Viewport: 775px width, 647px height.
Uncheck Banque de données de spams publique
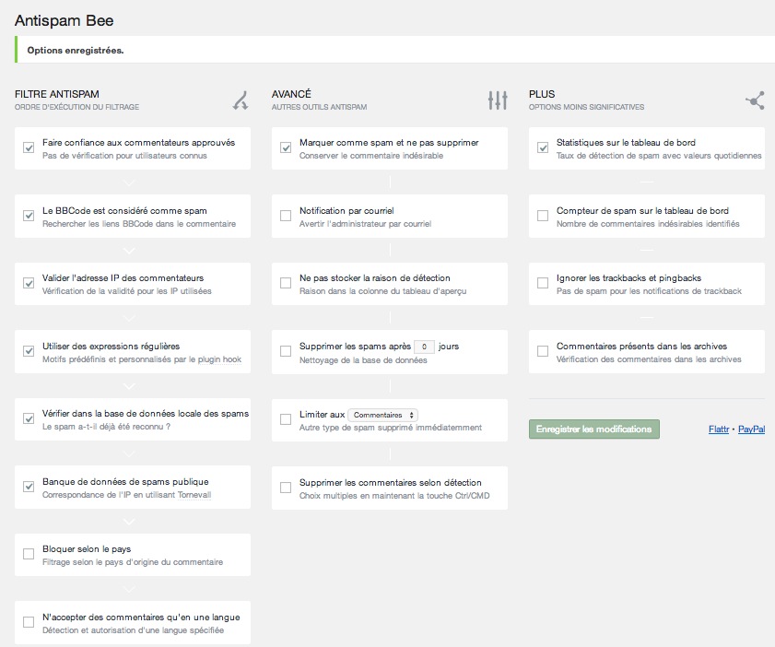coord(29,487)
